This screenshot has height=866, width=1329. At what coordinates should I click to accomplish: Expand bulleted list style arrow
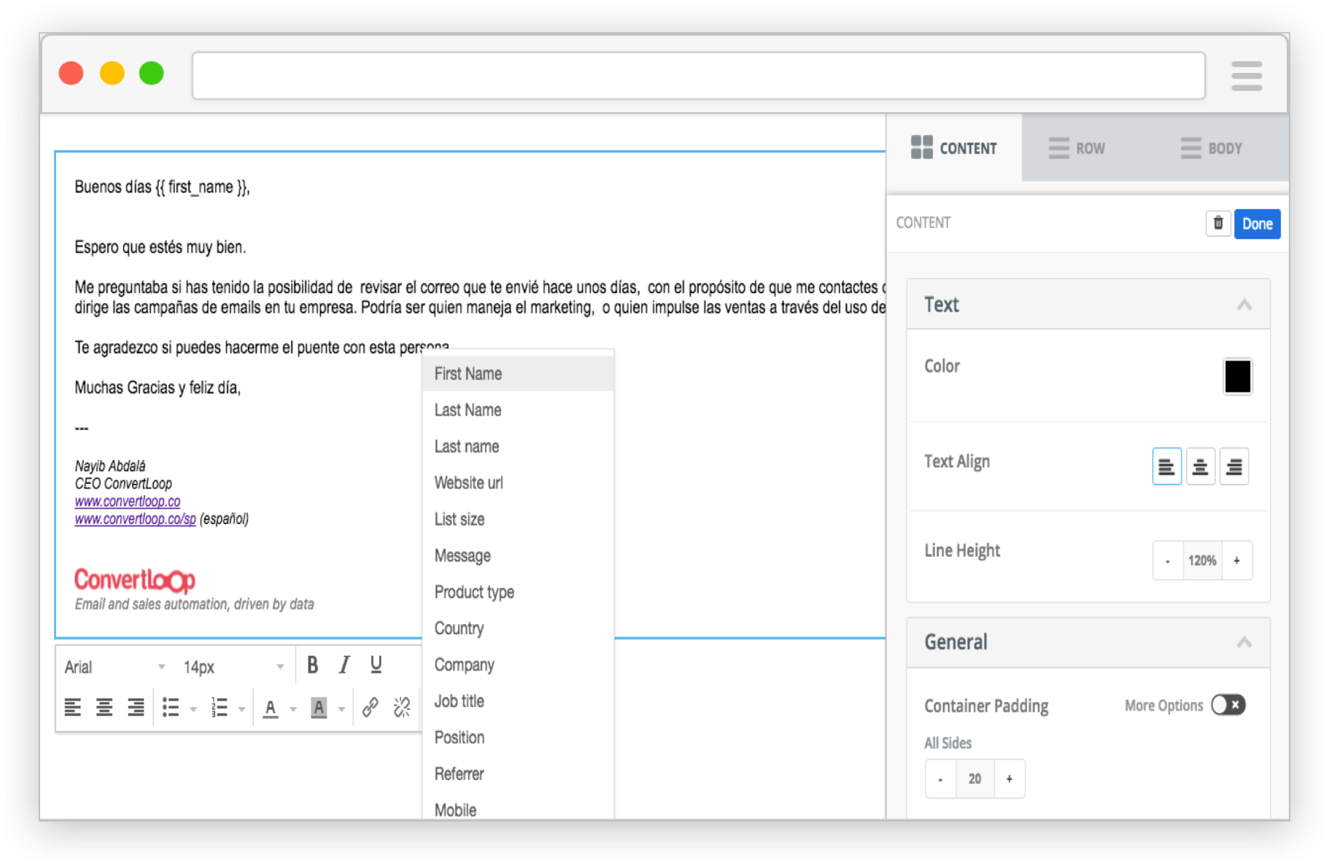click(x=193, y=709)
